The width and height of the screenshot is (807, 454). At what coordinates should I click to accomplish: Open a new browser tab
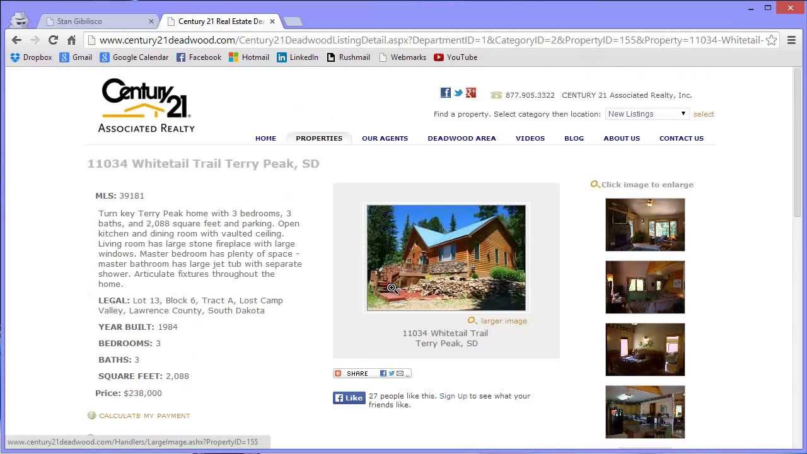point(293,21)
